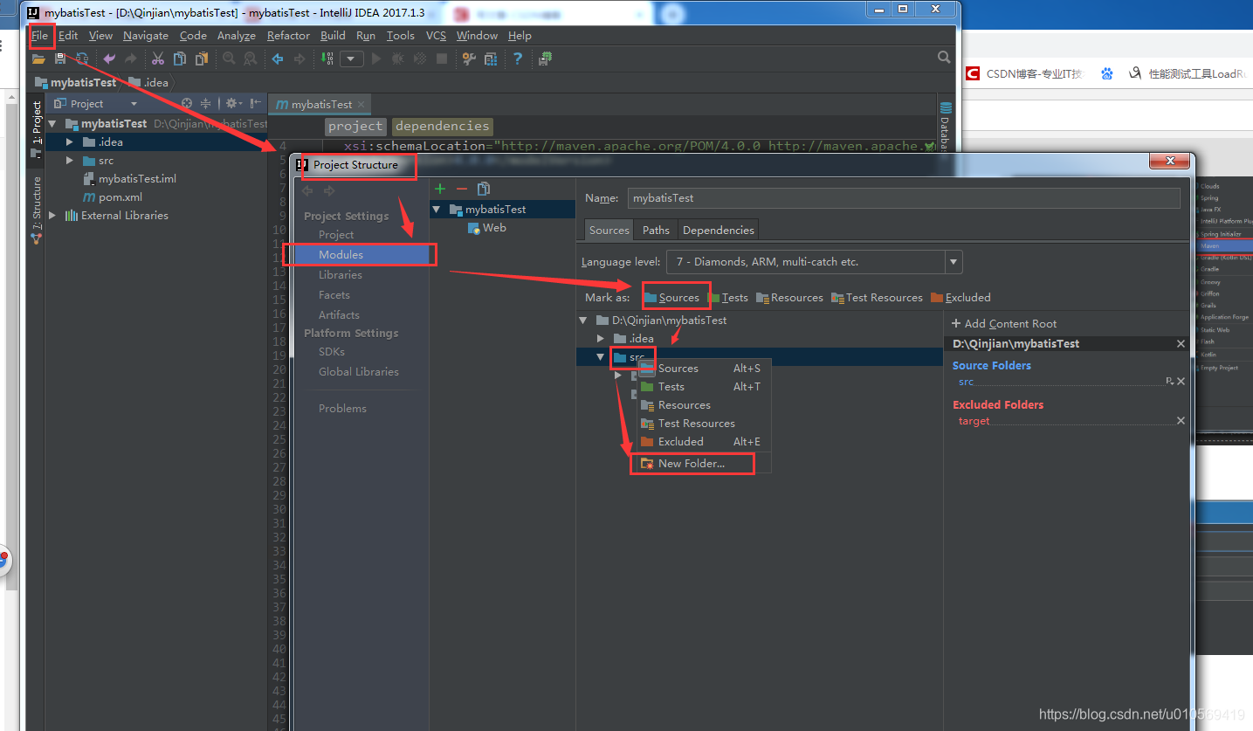Mark as Tests button in Mark as row
The image size is (1253, 731).
tap(728, 297)
